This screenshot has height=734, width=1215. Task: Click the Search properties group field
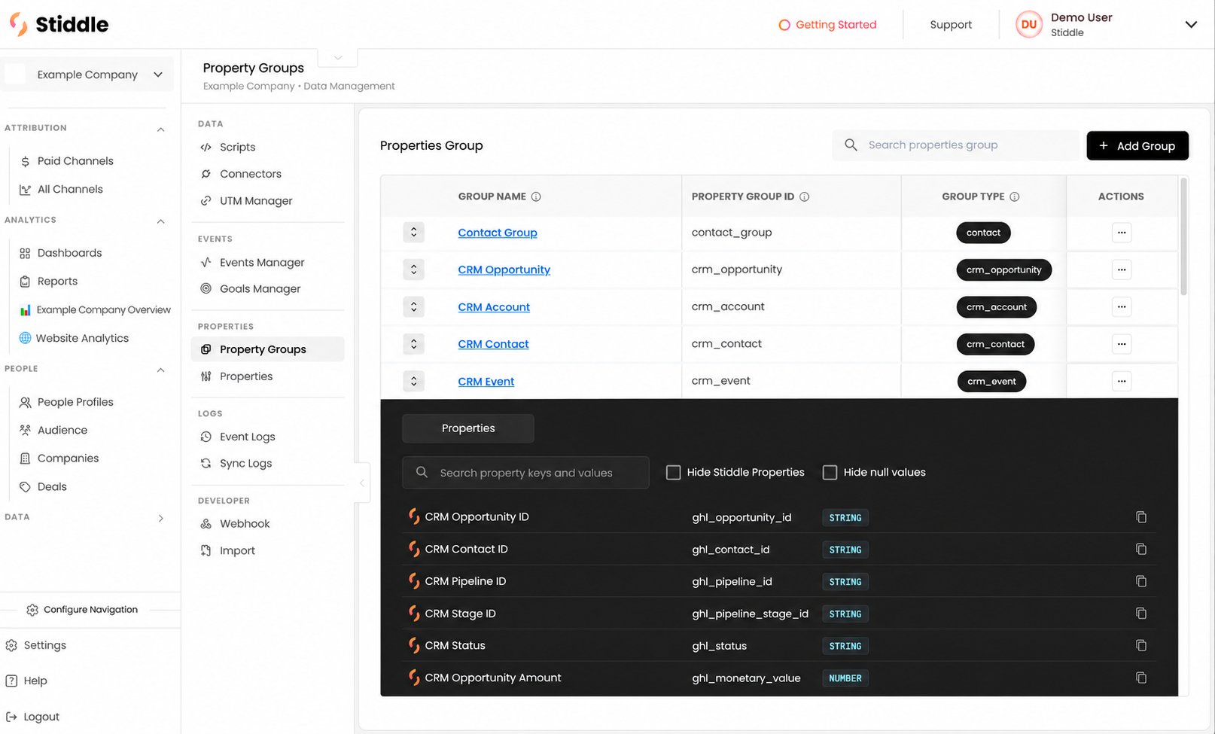(955, 145)
